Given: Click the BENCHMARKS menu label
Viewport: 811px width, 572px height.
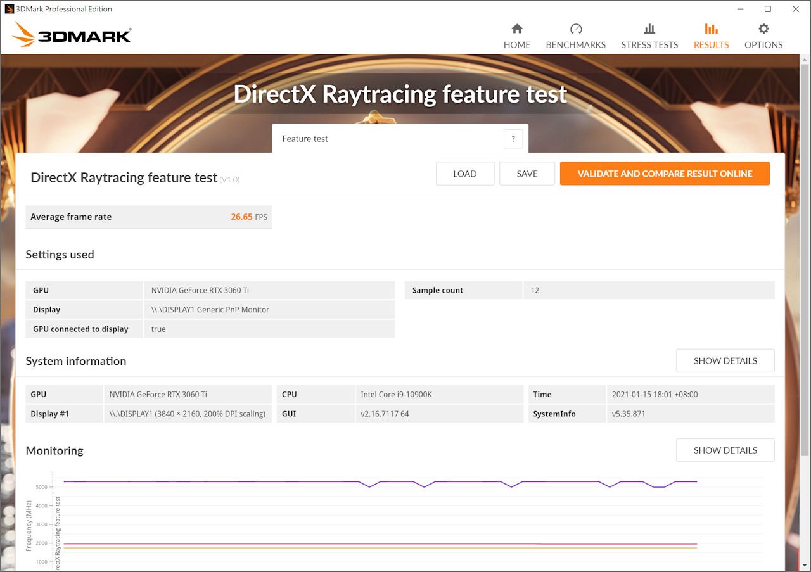Looking at the screenshot, I should tap(576, 45).
